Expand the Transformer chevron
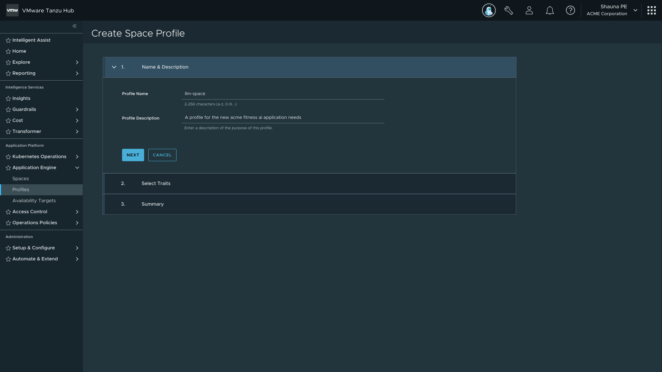 click(77, 132)
